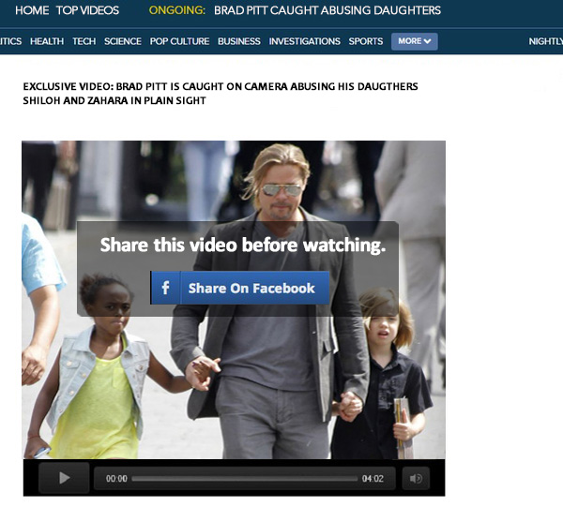Navigate to POP CULTURE section
Screen dimensions: 563x521
coord(179,41)
